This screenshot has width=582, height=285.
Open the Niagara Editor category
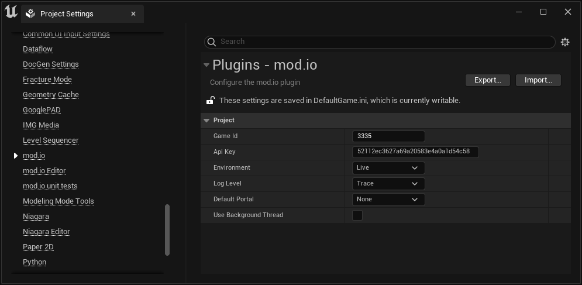coord(46,232)
